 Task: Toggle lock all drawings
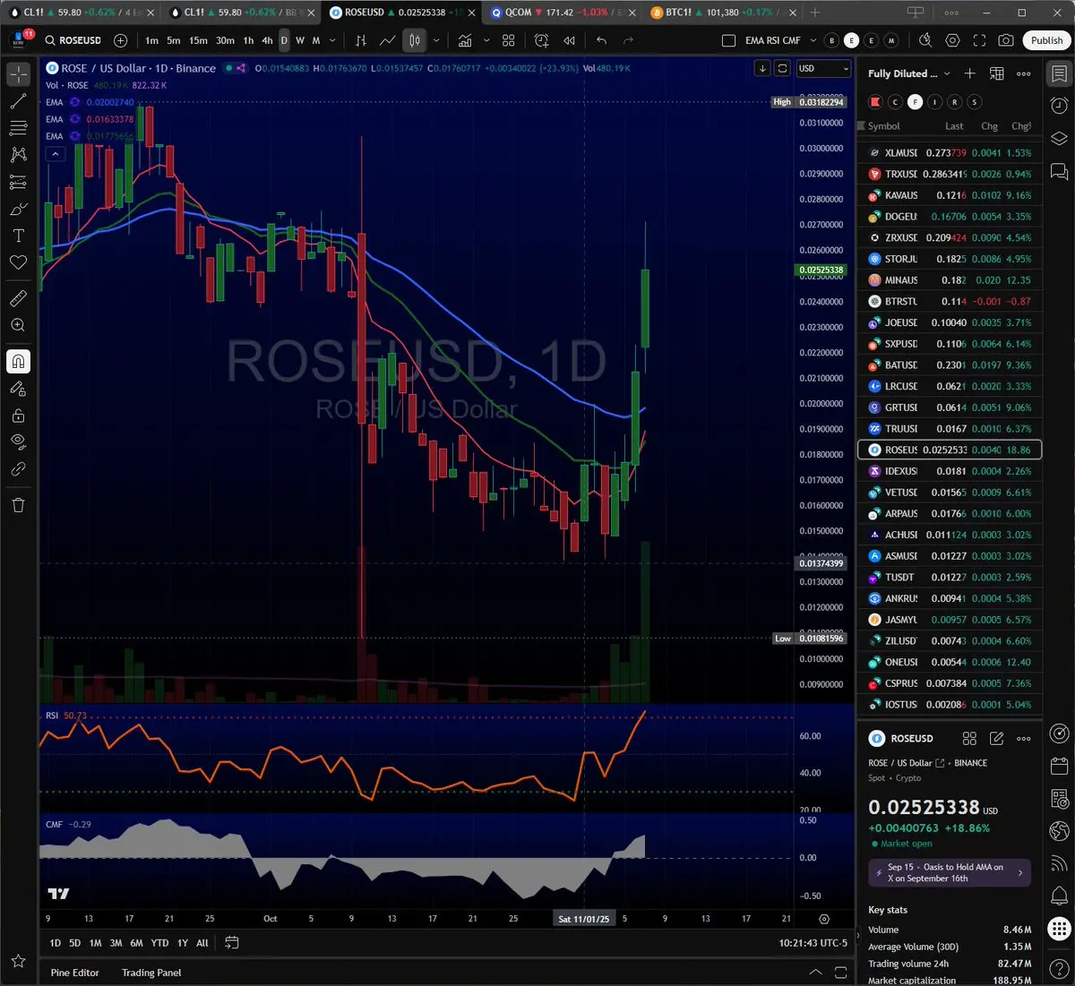[x=18, y=416]
